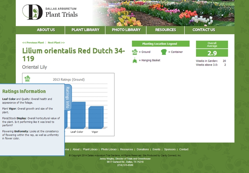The width and height of the screenshot is (249, 173).
Task: Click the Events footer link
Action: [157, 149]
